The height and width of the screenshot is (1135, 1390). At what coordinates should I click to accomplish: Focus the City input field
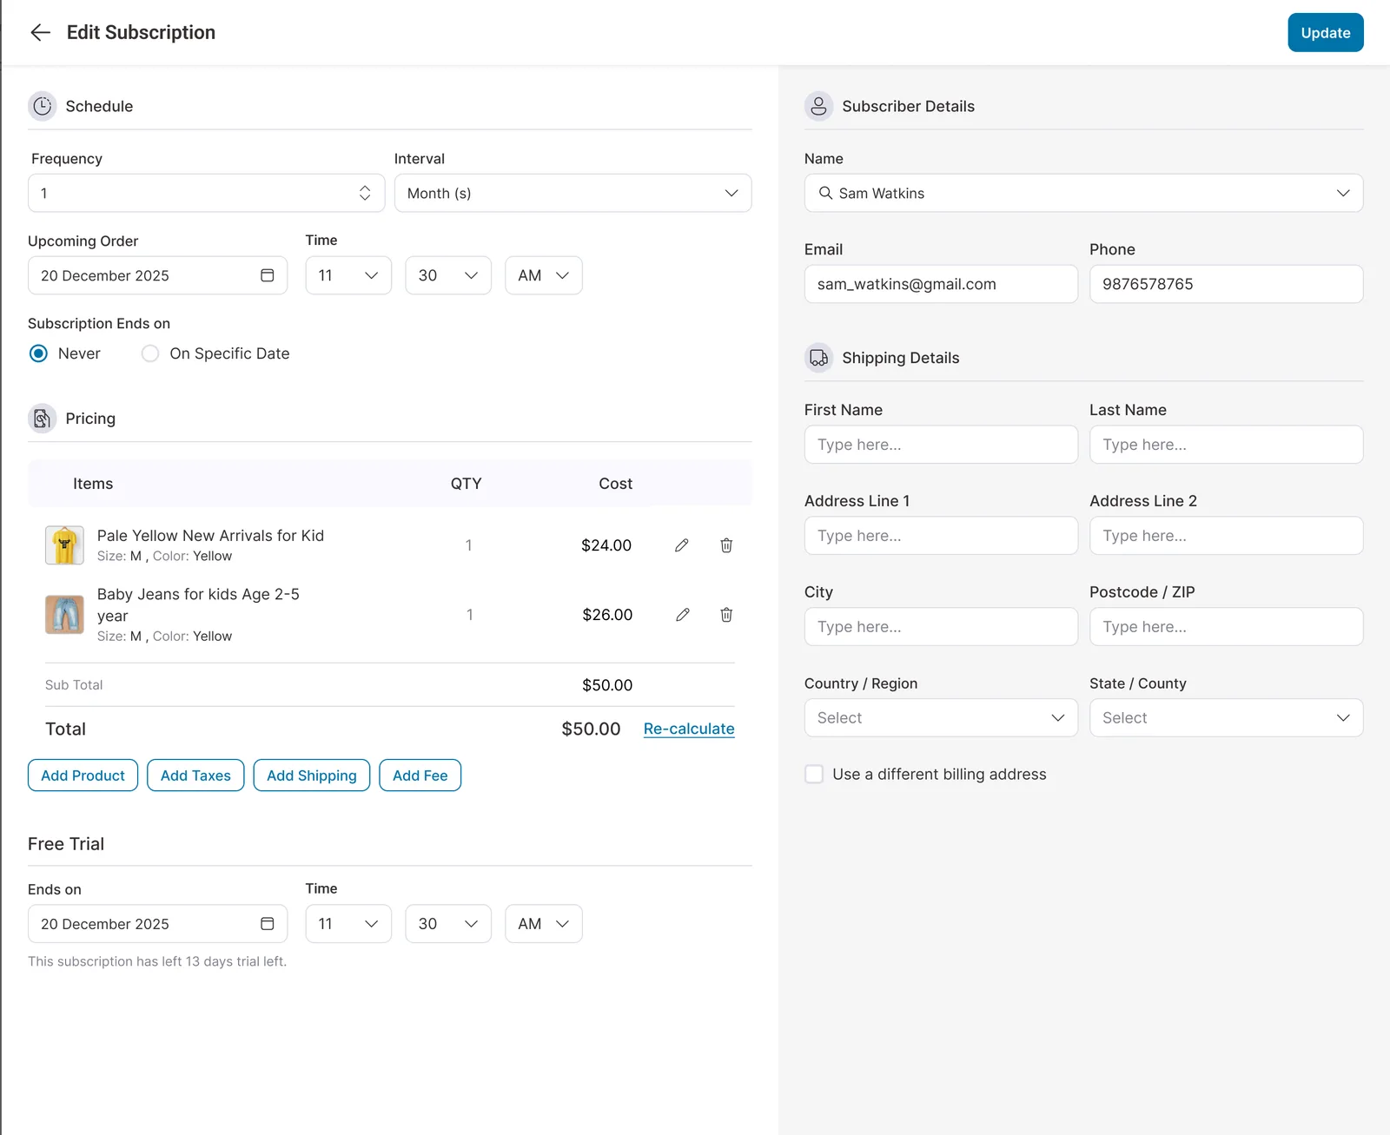pos(941,627)
